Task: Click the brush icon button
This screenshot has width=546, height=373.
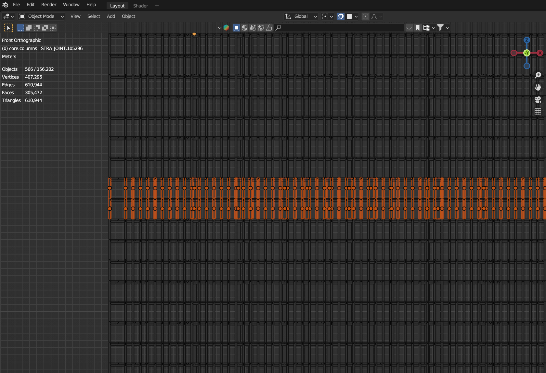Action: point(269,28)
